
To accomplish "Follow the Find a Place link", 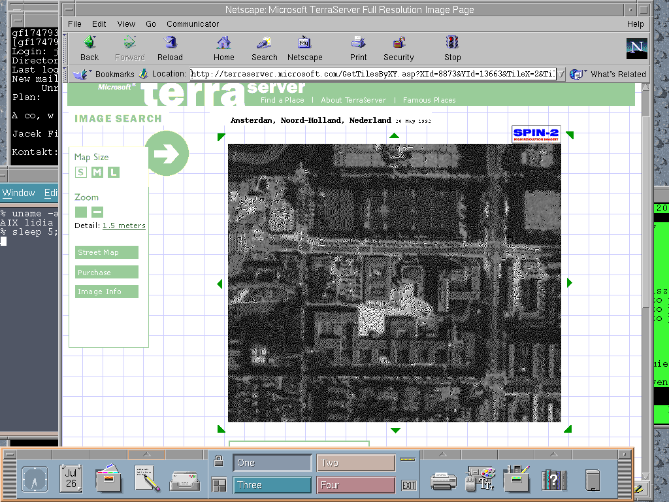I will 282,100.
